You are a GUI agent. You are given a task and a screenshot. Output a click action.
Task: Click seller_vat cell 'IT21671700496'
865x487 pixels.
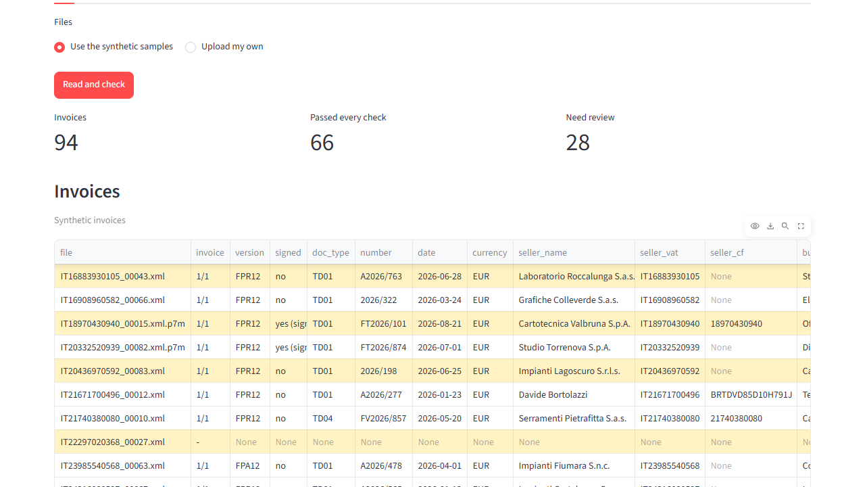pyautogui.click(x=670, y=394)
